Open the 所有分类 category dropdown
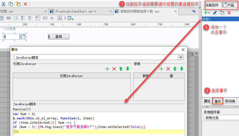The height and width of the screenshot is (136, 239). (x=221, y=118)
